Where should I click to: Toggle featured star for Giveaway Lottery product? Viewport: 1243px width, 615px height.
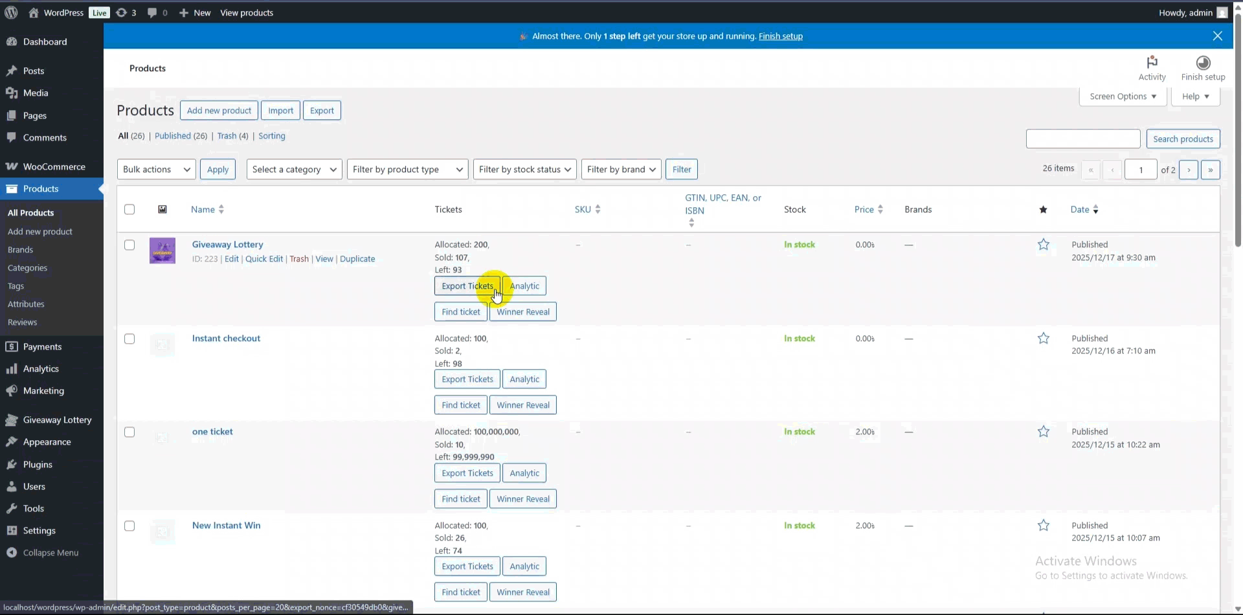click(1043, 245)
